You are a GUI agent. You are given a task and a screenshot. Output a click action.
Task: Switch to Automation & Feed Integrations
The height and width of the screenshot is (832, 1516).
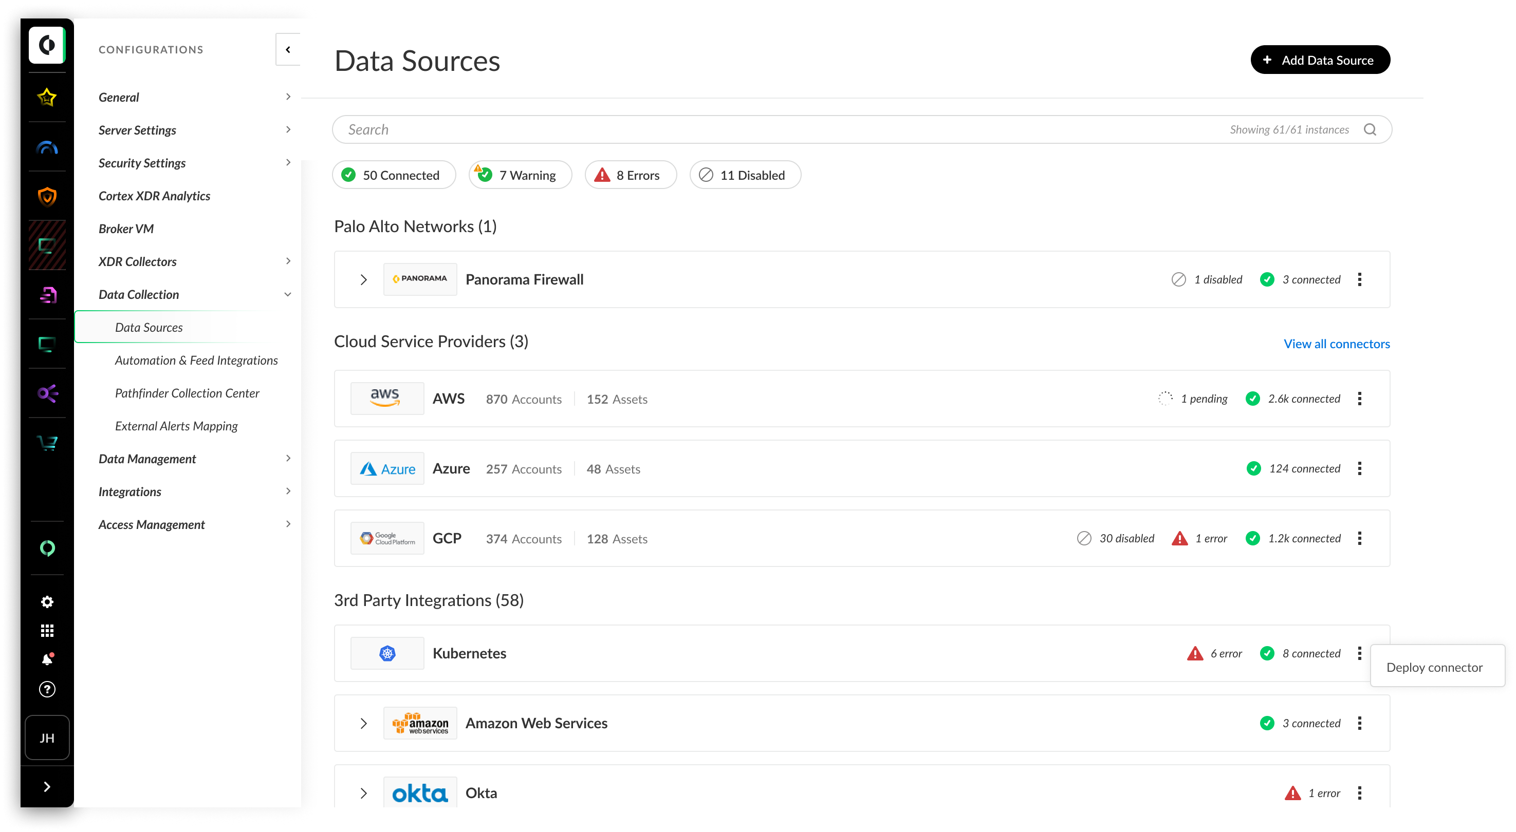point(196,360)
